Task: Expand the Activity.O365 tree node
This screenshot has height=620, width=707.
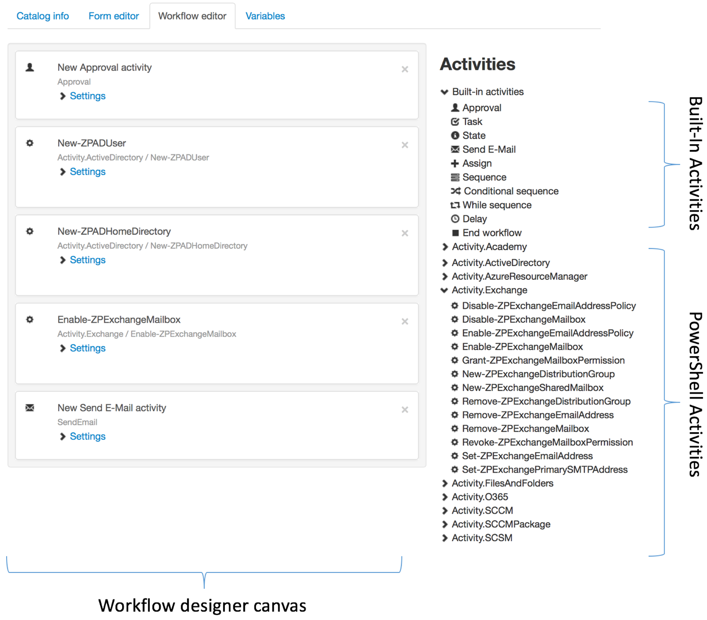Action: (444, 497)
